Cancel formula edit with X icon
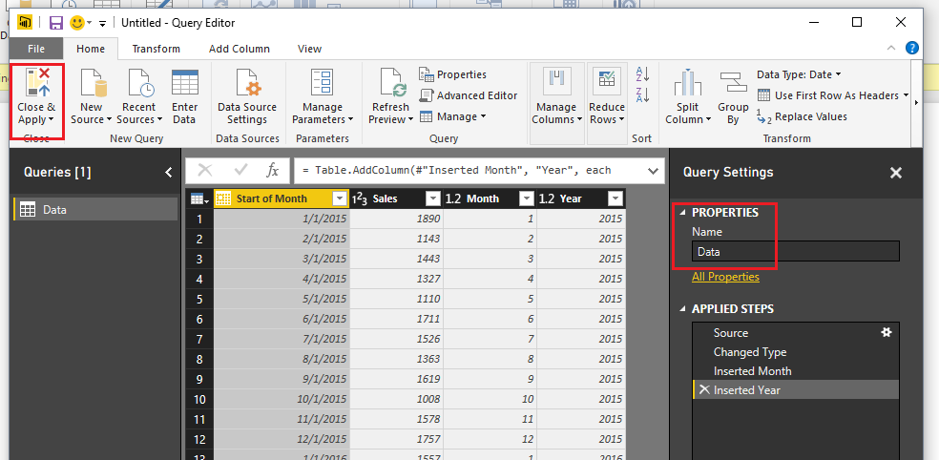Viewport: 939px width, 460px height. [x=205, y=170]
